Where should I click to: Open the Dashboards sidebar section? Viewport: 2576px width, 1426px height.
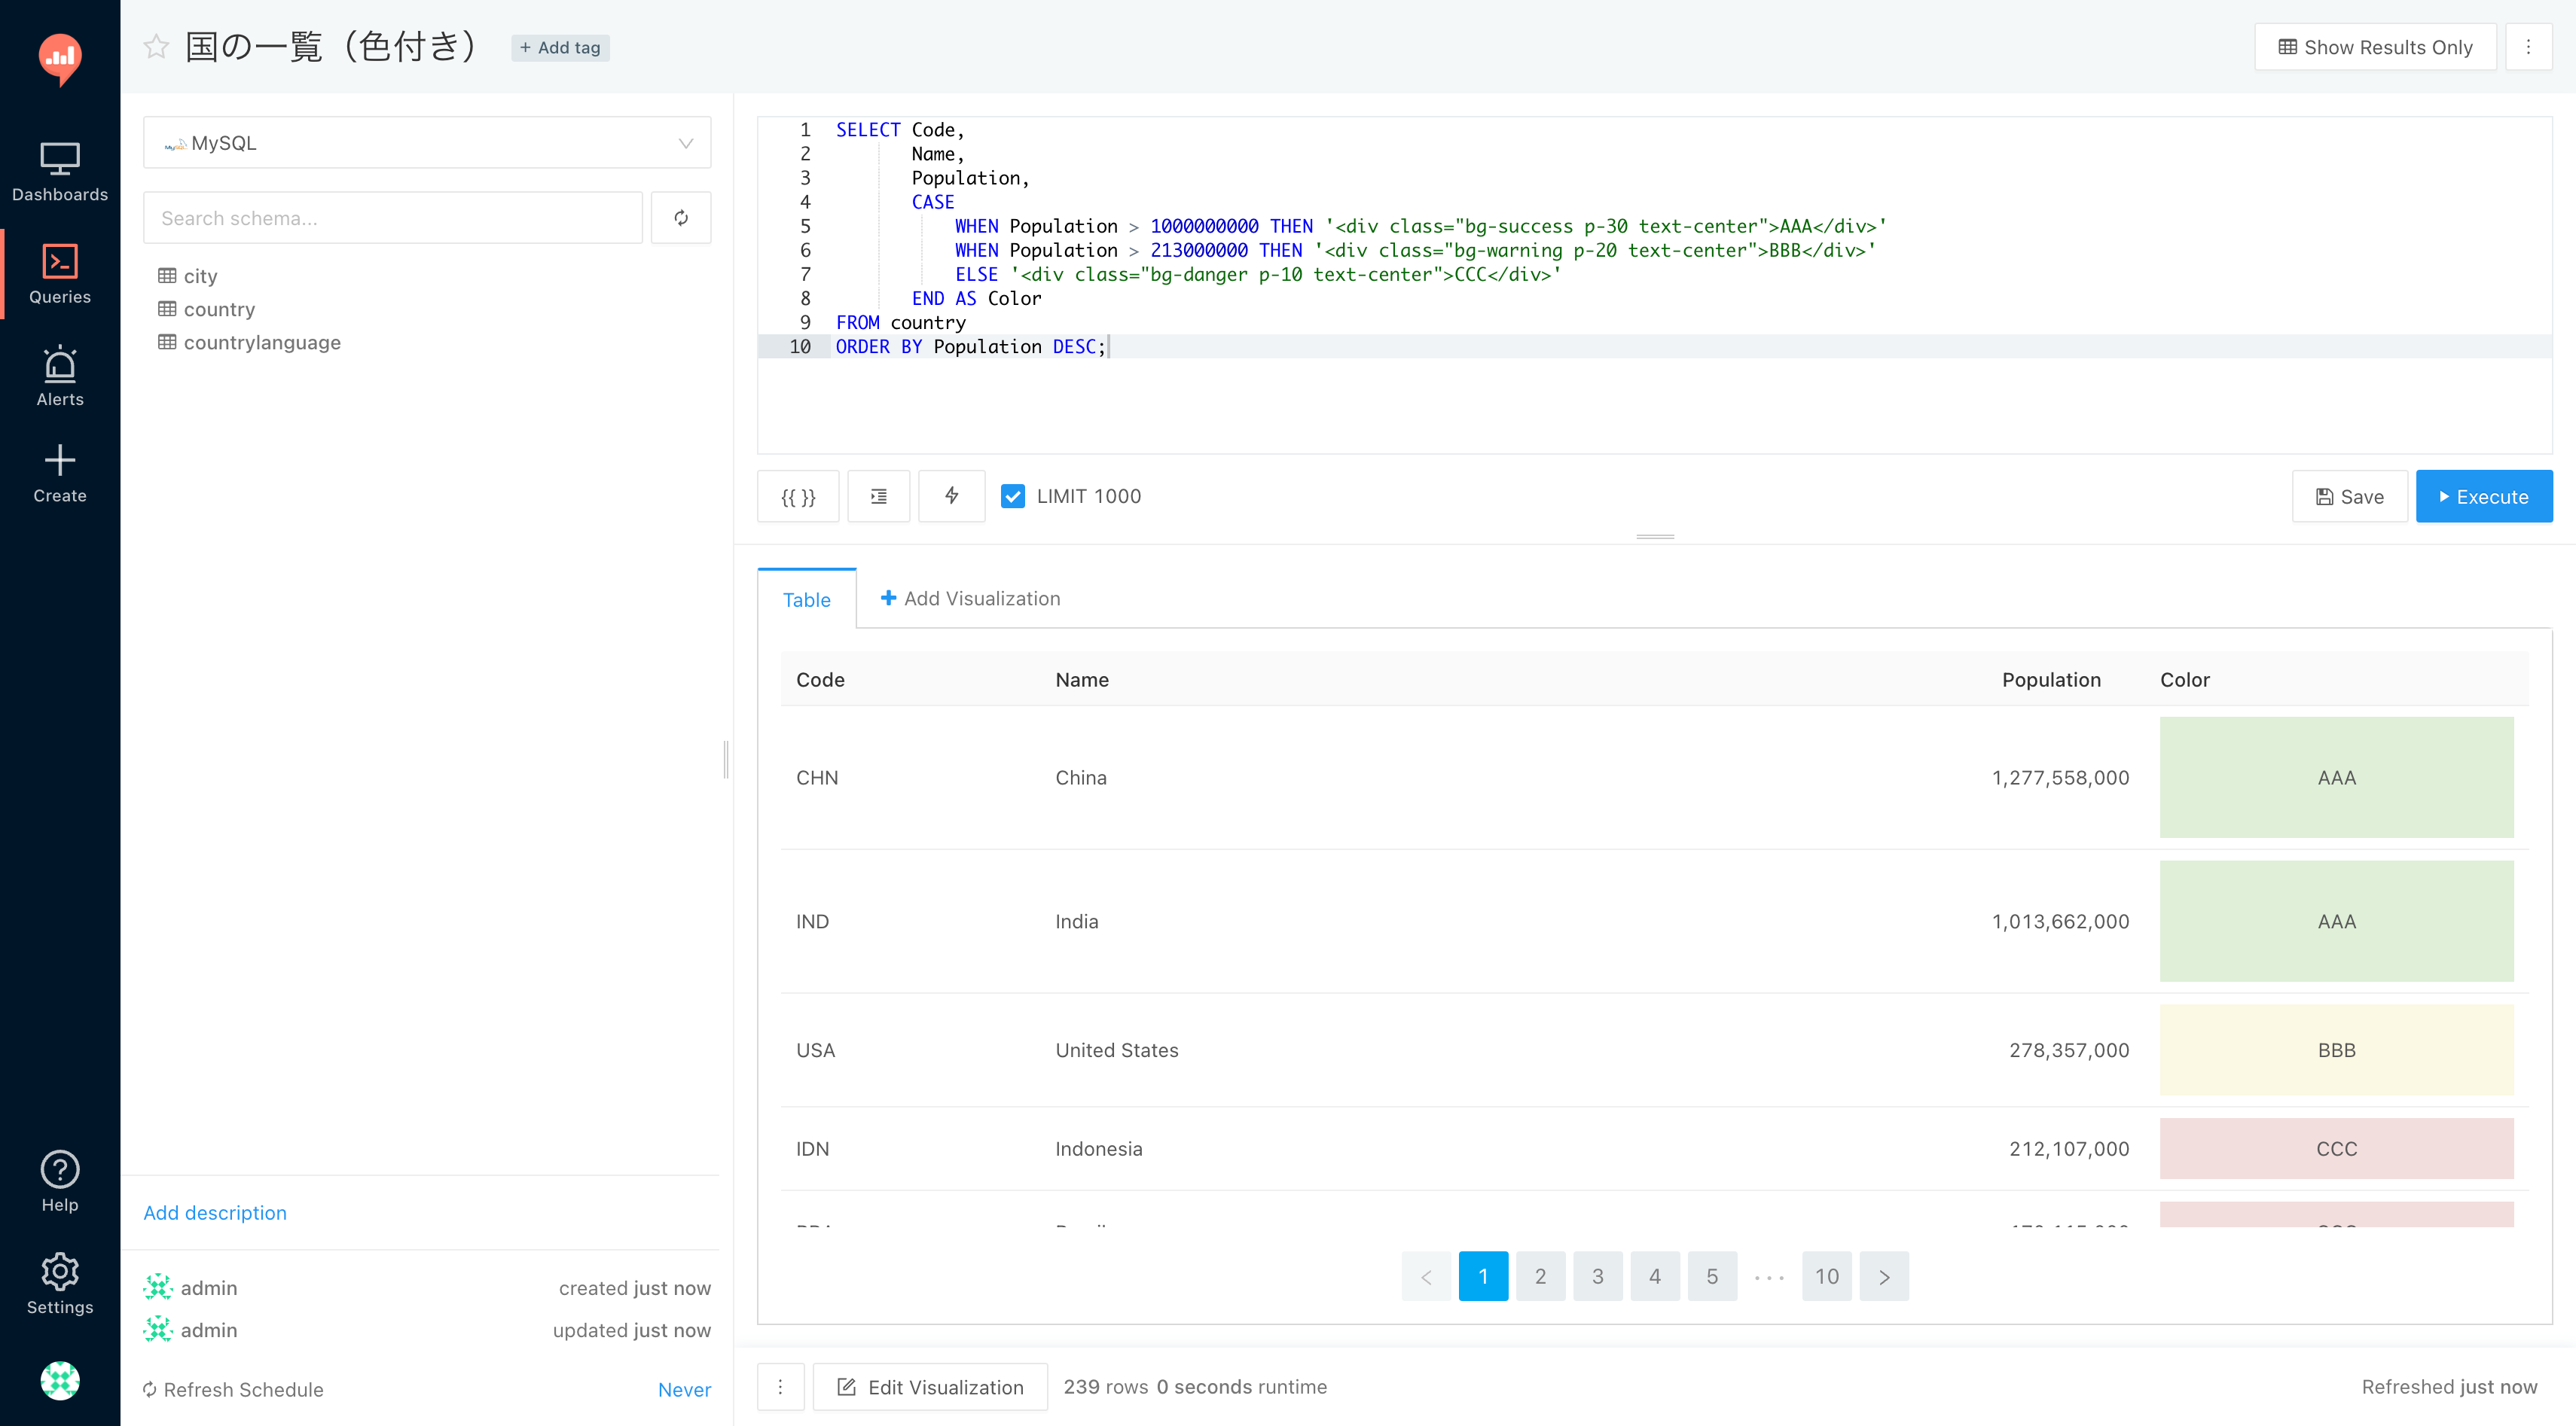pos(60,171)
